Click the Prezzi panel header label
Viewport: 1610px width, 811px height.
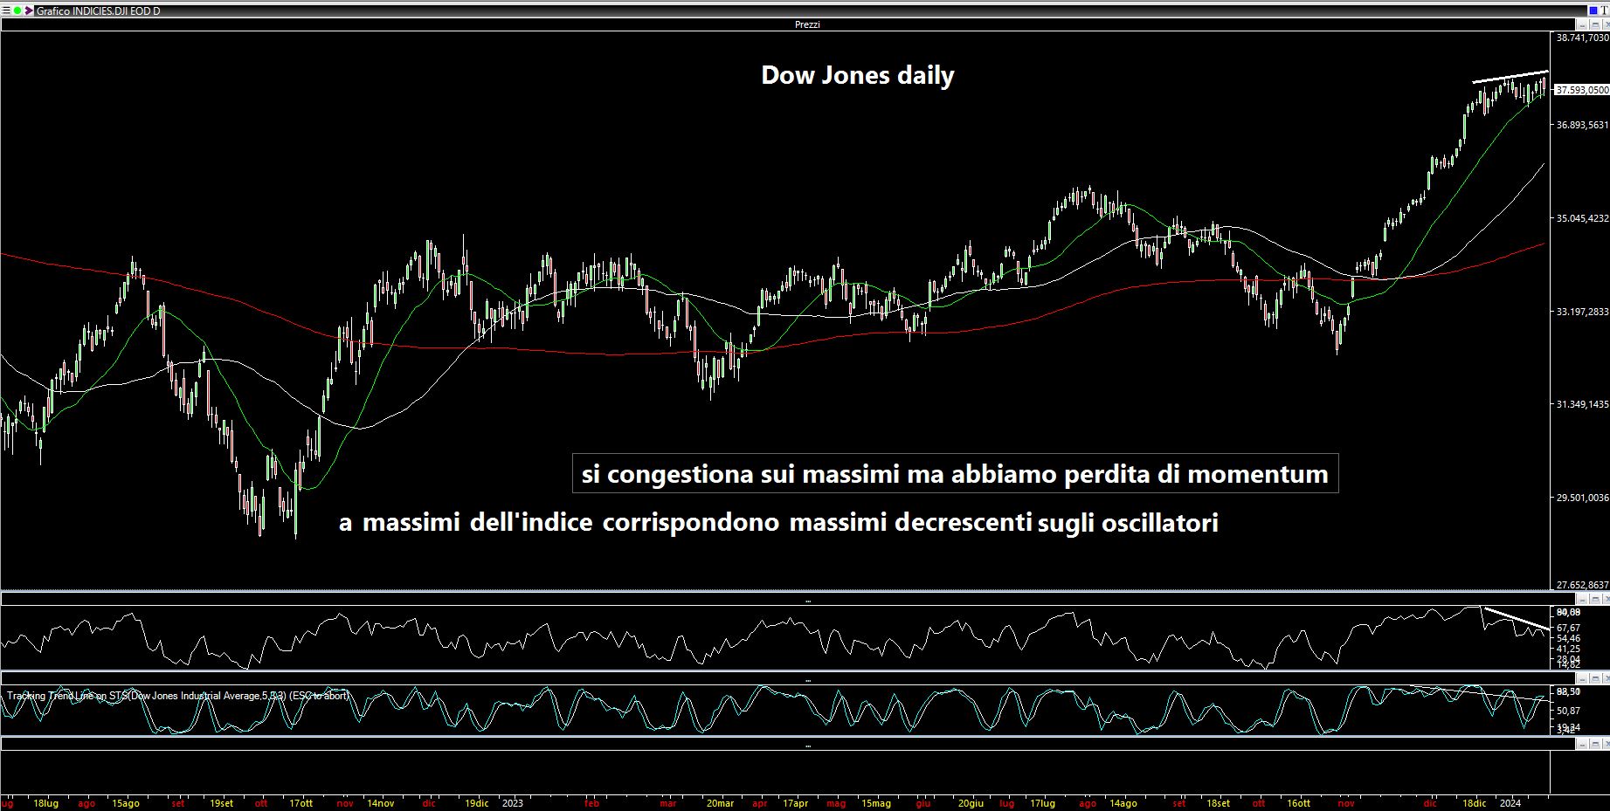pyautogui.click(x=807, y=24)
